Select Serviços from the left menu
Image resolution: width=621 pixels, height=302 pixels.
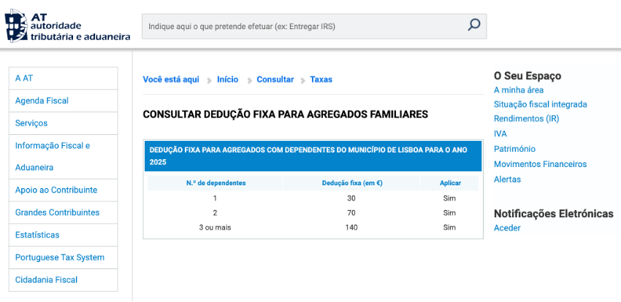(x=31, y=123)
